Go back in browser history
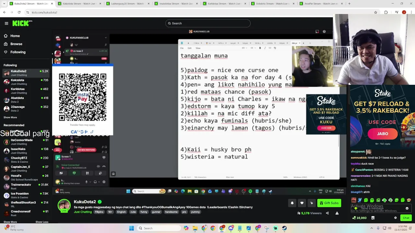 (x=4, y=12)
